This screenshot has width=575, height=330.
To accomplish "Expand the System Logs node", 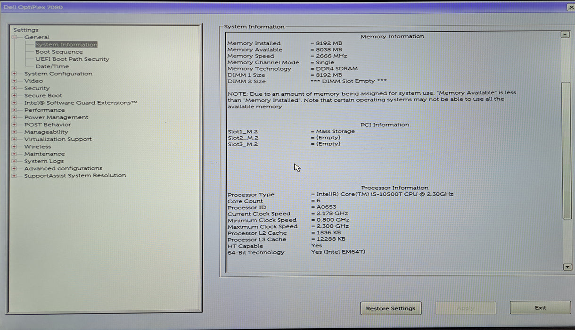I will pyautogui.click(x=15, y=161).
